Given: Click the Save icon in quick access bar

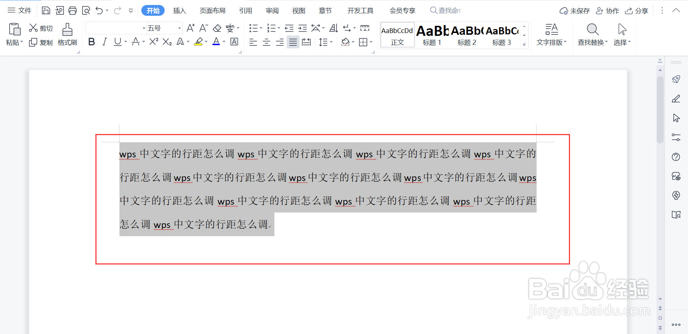Looking at the screenshot, I should [x=46, y=10].
